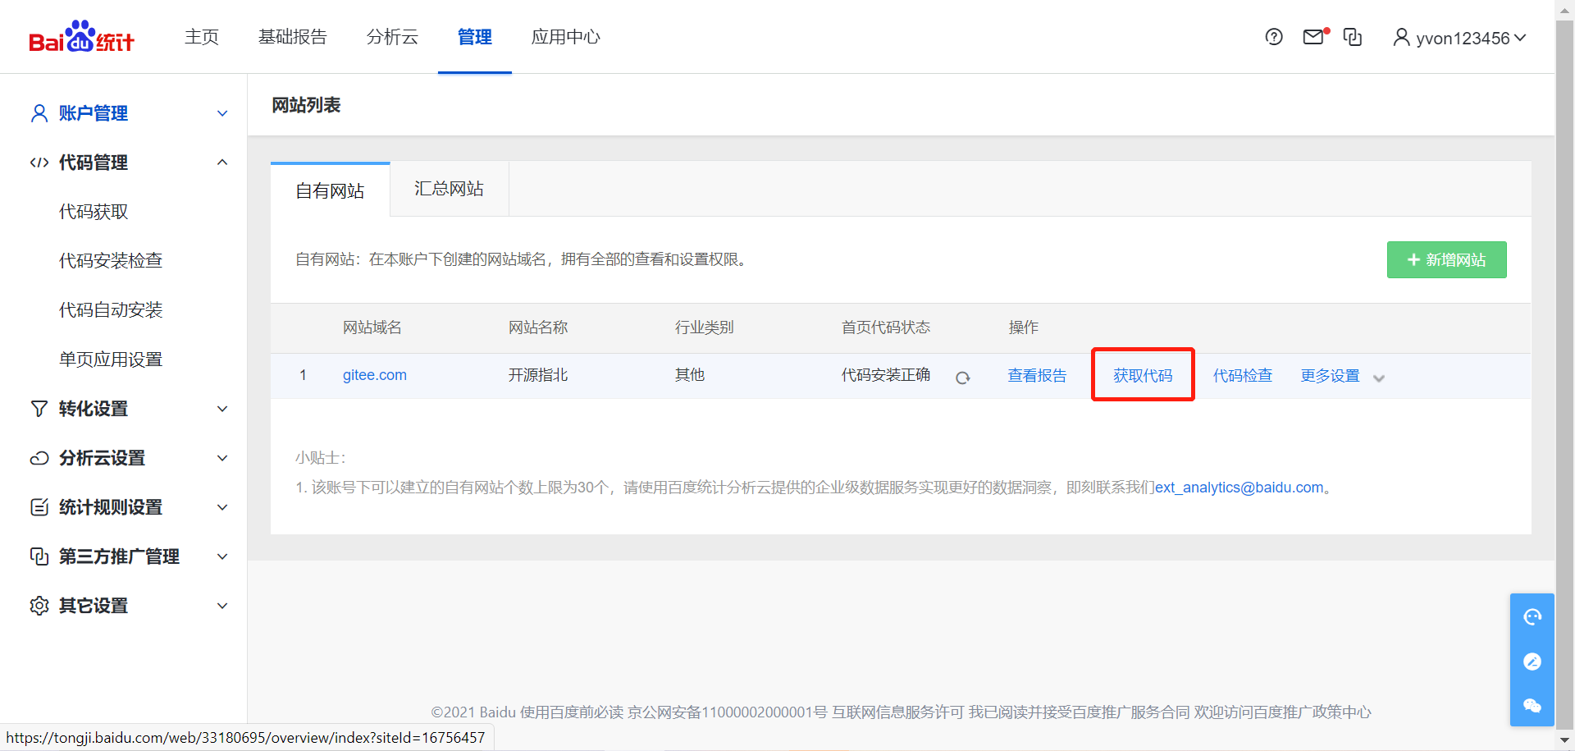
Task: Click the analytics cloud settings icon
Action: (39, 458)
